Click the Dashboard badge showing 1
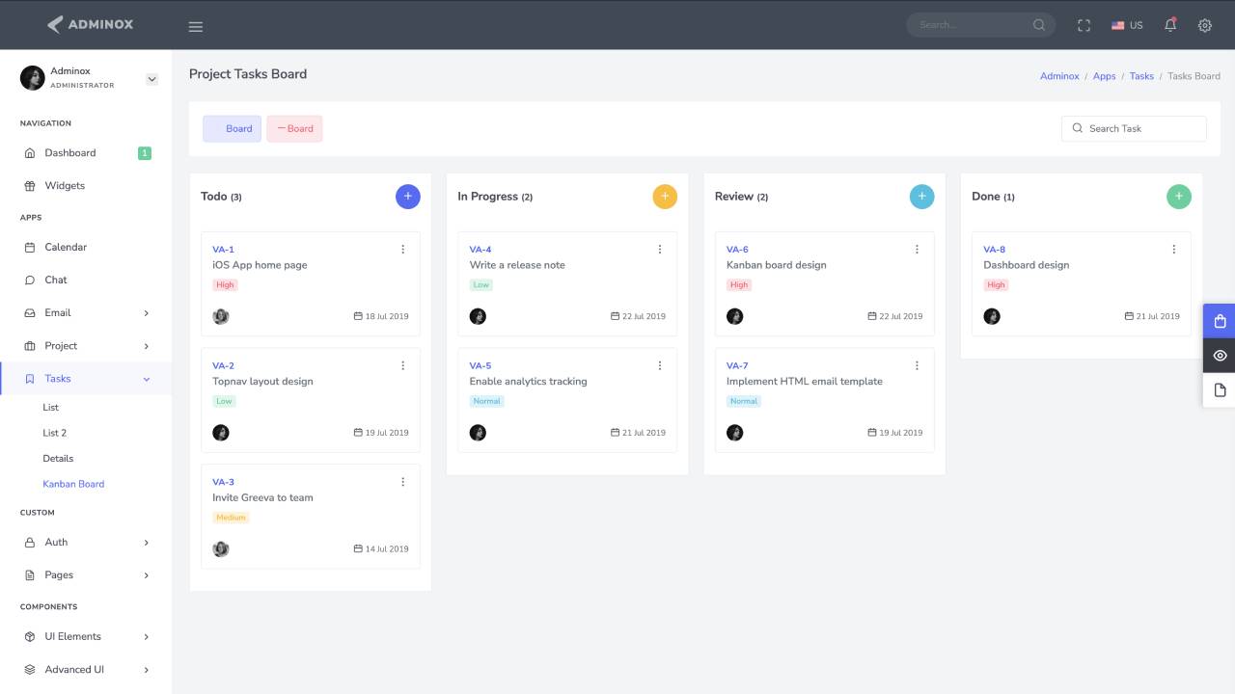 click(x=145, y=153)
